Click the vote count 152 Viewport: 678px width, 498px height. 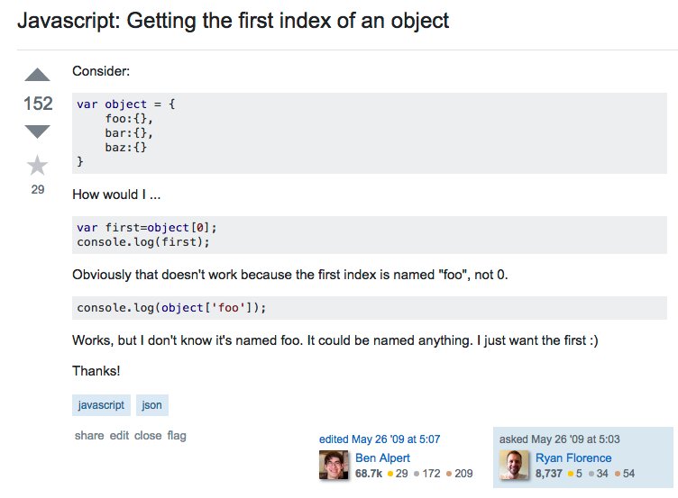[x=38, y=104]
